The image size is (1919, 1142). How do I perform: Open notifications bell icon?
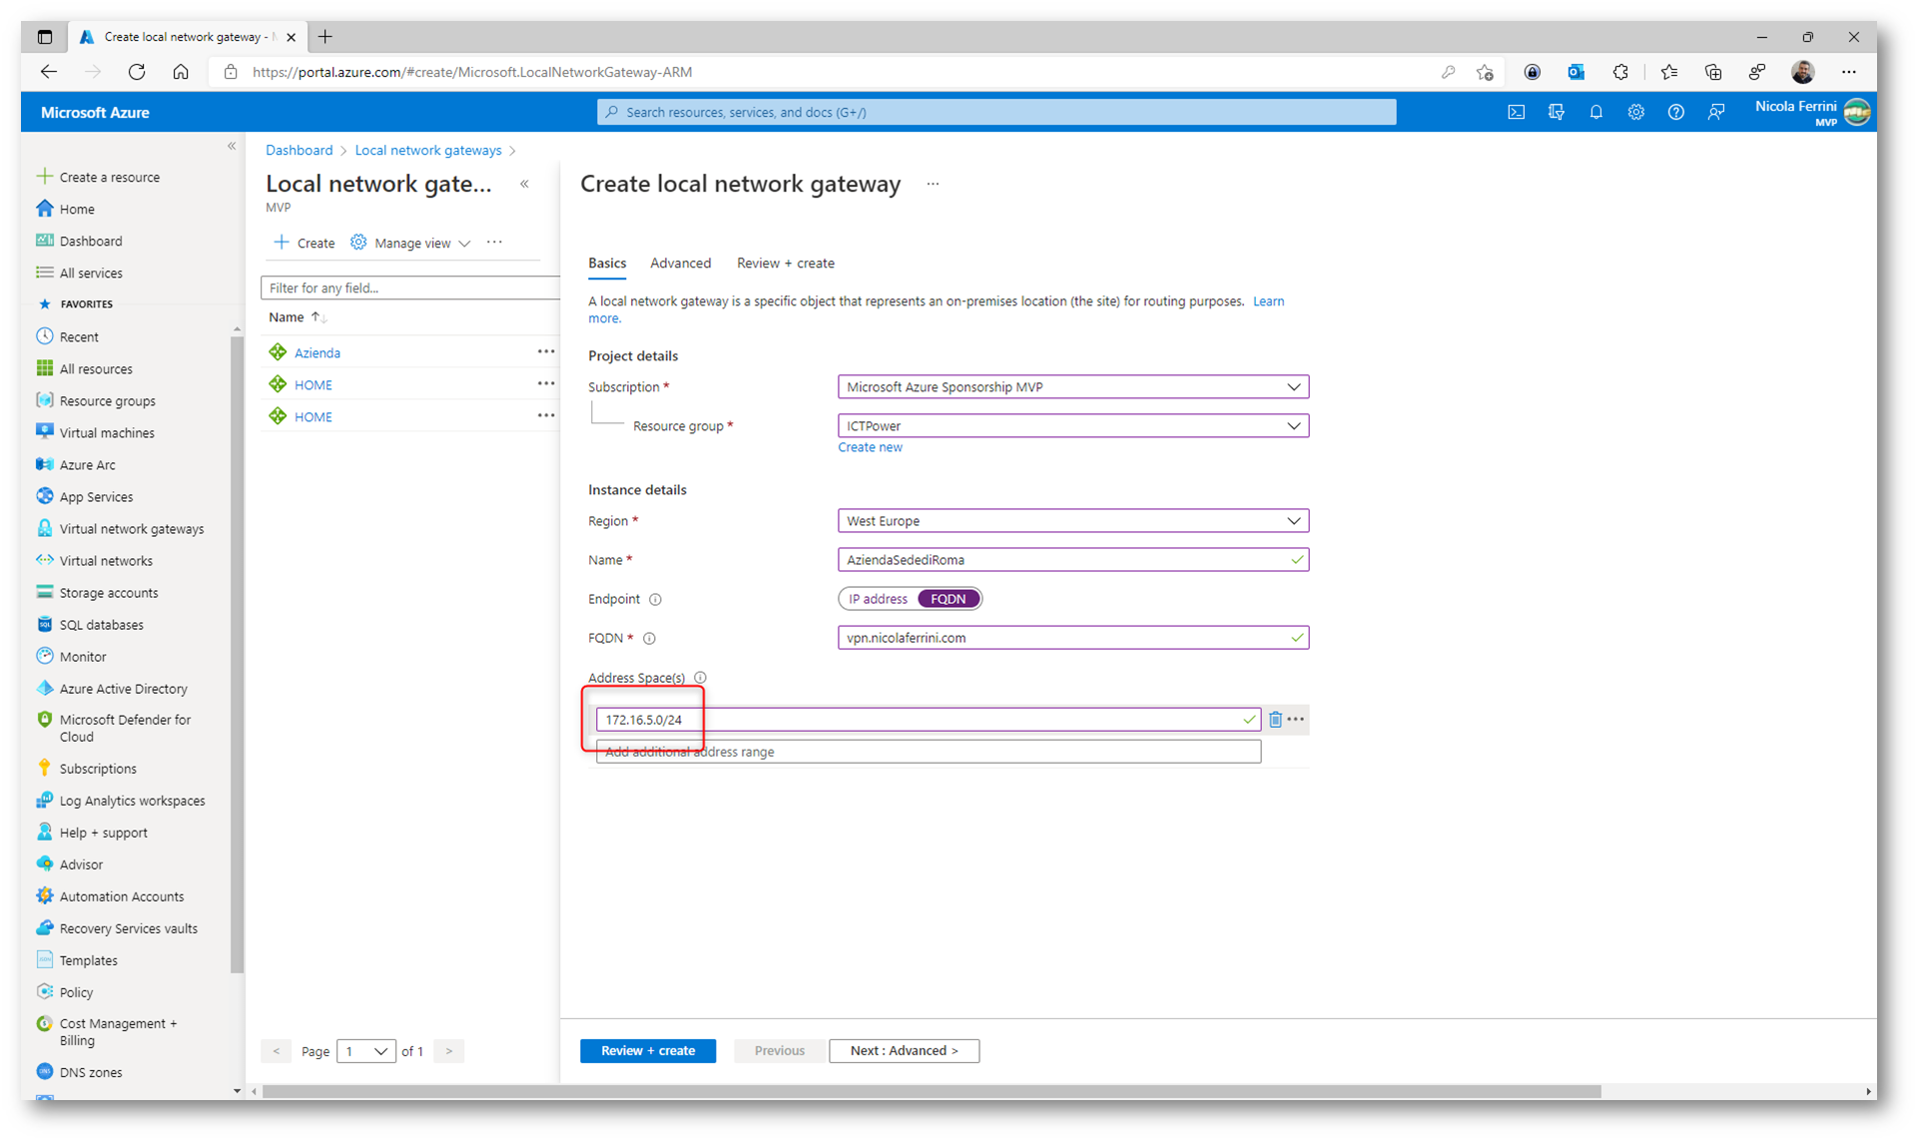[1596, 113]
